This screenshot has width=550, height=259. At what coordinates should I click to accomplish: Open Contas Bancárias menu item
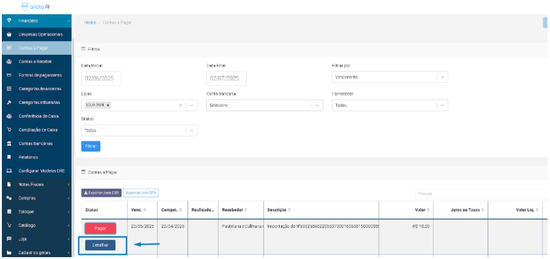(36, 144)
